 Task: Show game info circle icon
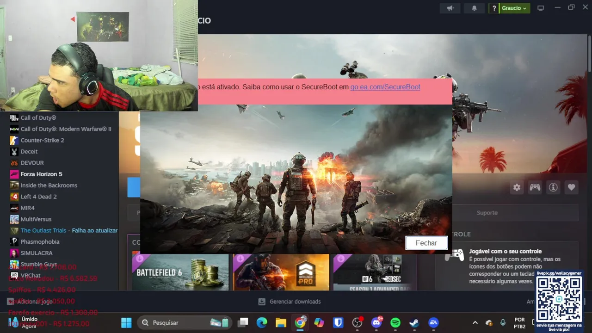pos(553,187)
